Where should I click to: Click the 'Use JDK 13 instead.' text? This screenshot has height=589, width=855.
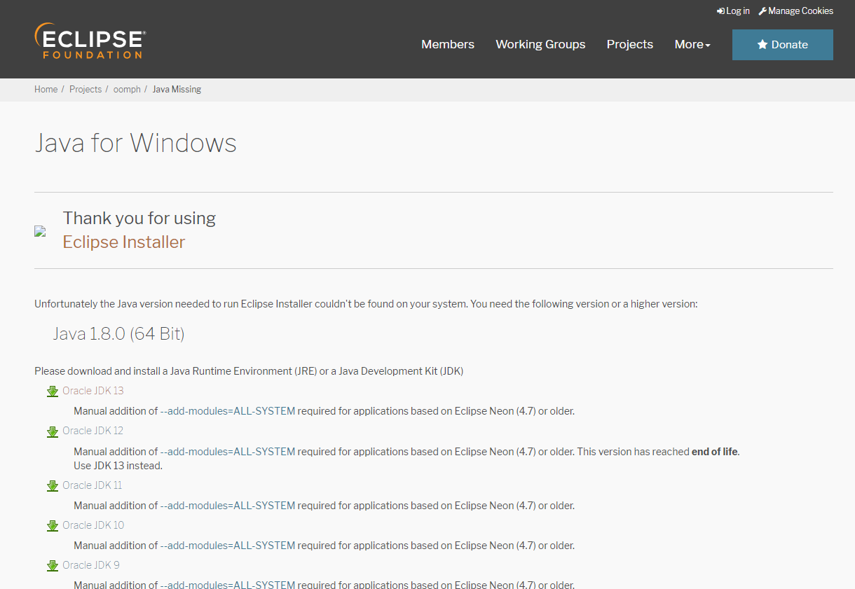point(118,466)
